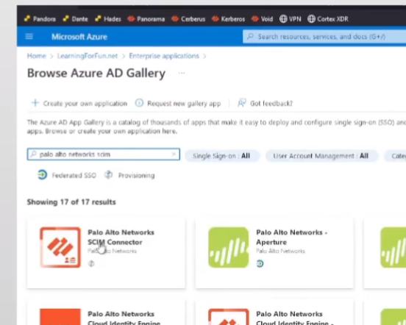
Task: Go to Microsoft Azure home title
Action: [79, 37]
